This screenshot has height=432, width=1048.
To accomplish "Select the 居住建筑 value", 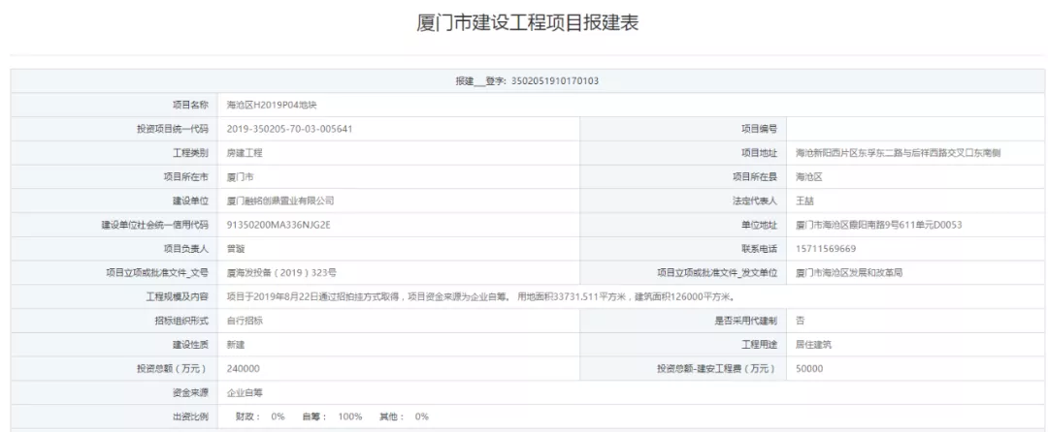I will (813, 345).
